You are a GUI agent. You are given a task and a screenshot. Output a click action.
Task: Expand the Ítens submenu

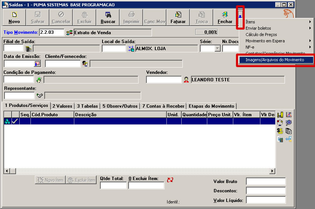coord(279,22)
